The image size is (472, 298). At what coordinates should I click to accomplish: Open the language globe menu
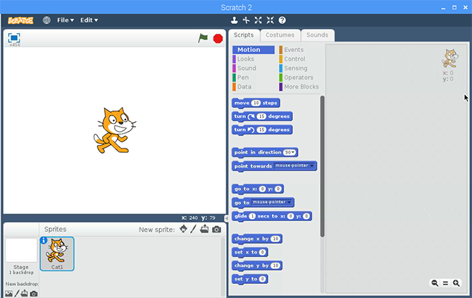click(46, 20)
